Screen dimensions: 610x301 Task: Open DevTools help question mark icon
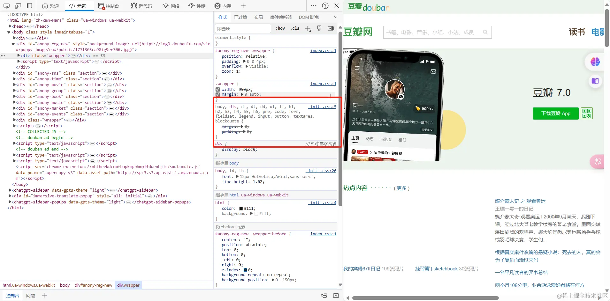pyautogui.click(x=325, y=6)
